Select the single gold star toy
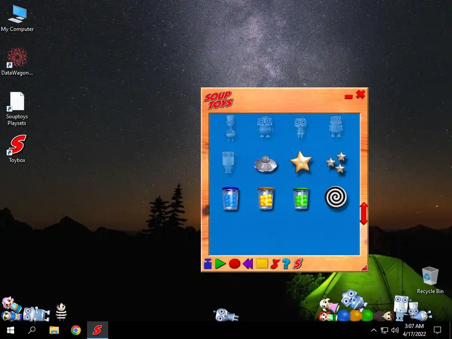This screenshot has height=339, width=452. point(301,162)
